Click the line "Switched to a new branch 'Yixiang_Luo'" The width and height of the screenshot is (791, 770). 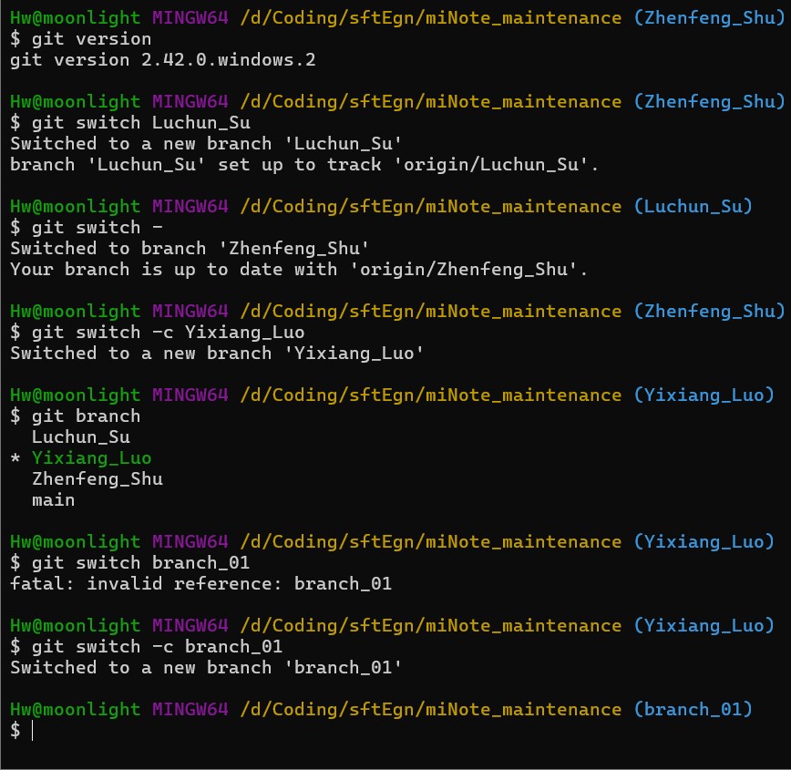click(217, 354)
